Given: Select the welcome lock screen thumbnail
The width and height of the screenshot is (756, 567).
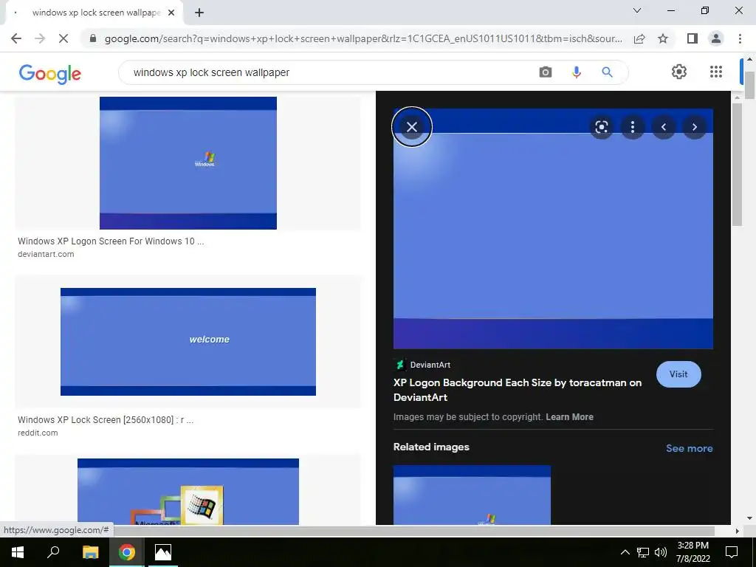Looking at the screenshot, I should (188, 342).
